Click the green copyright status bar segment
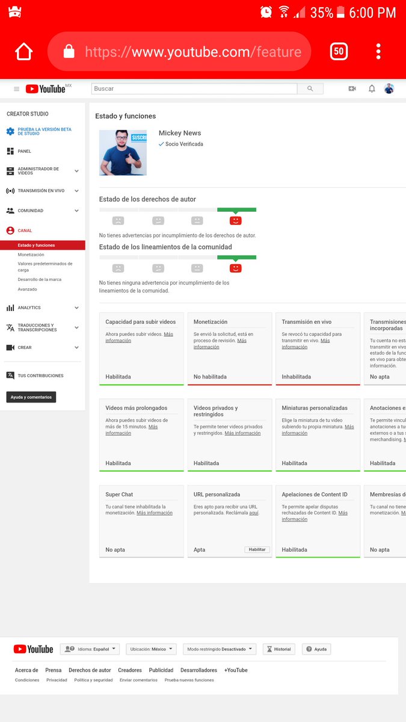This screenshot has width=406, height=722. [x=236, y=210]
